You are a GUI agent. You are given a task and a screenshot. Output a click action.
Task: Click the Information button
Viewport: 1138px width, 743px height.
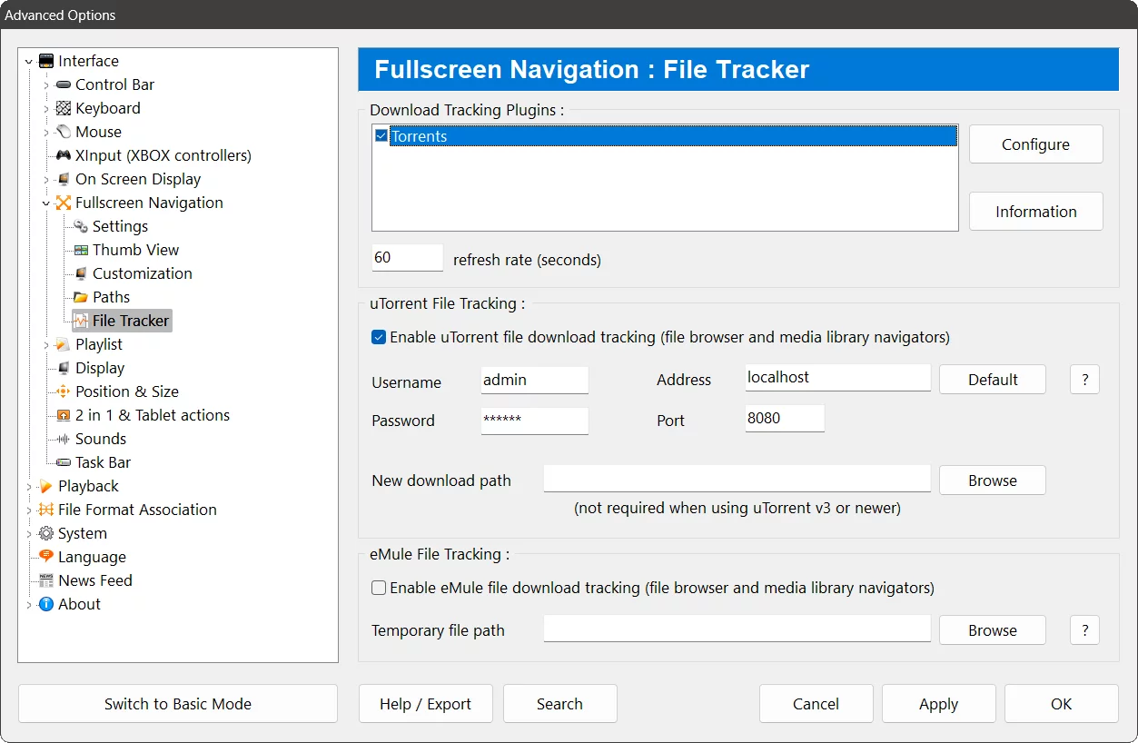click(x=1035, y=212)
